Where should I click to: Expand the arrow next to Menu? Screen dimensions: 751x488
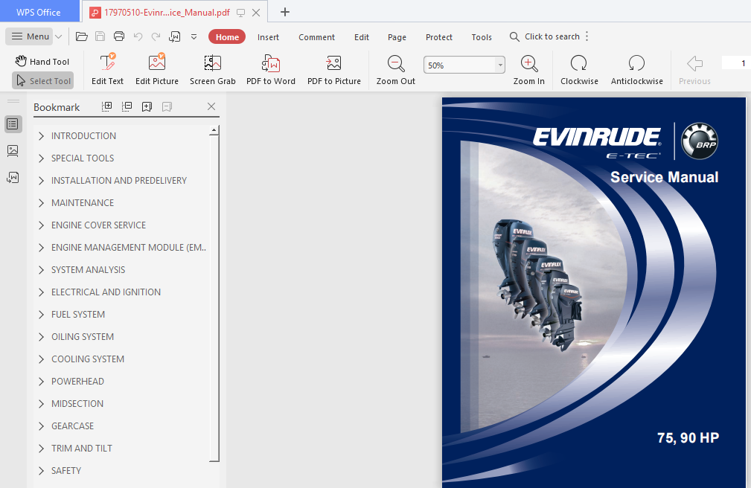pos(59,36)
